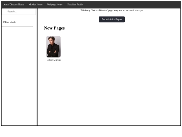This screenshot has height=137, width=182.
Task: Open the Actor/Director Home nav link
Action: pos(14,4)
